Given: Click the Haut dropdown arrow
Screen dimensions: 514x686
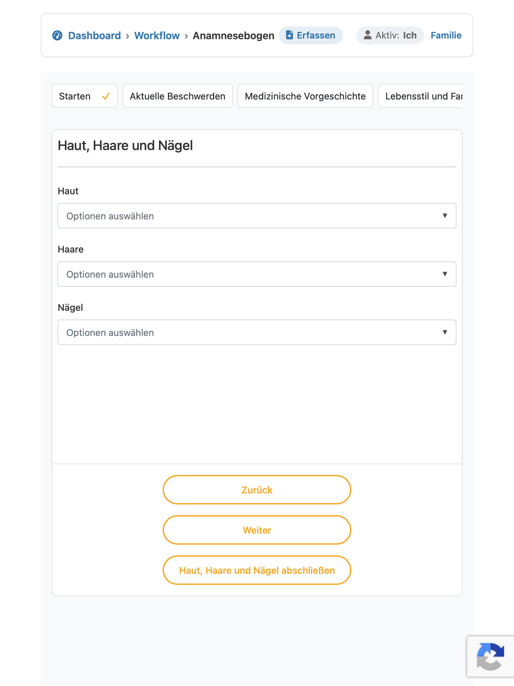Looking at the screenshot, I should click(x=445, y=216).
